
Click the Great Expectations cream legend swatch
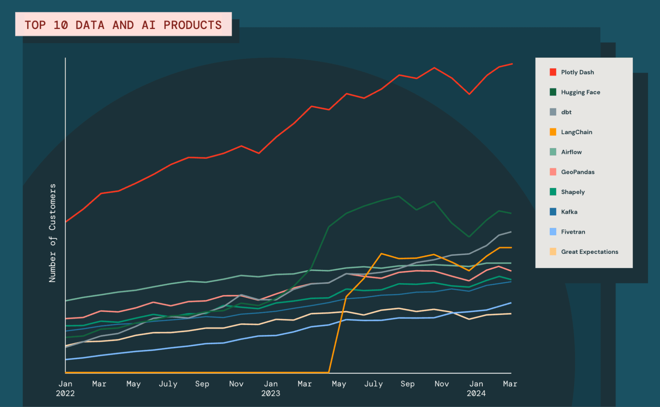(553, 251)
